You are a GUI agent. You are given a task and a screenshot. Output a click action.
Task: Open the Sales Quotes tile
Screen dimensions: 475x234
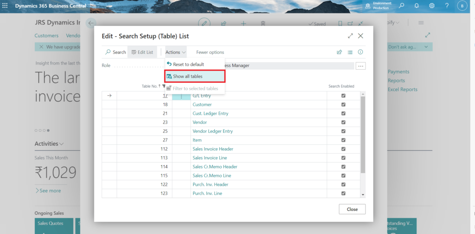point(54,226)
